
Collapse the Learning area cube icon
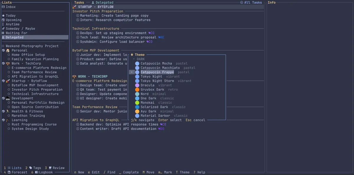tap(3, 120)
